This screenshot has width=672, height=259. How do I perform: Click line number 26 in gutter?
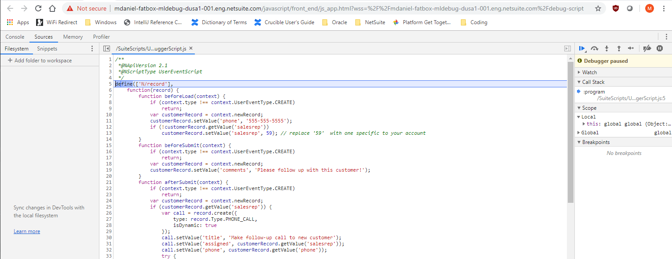pos(109,213)
